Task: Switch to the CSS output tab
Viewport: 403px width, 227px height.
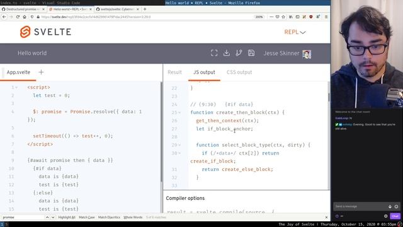Action: point(239,73)
